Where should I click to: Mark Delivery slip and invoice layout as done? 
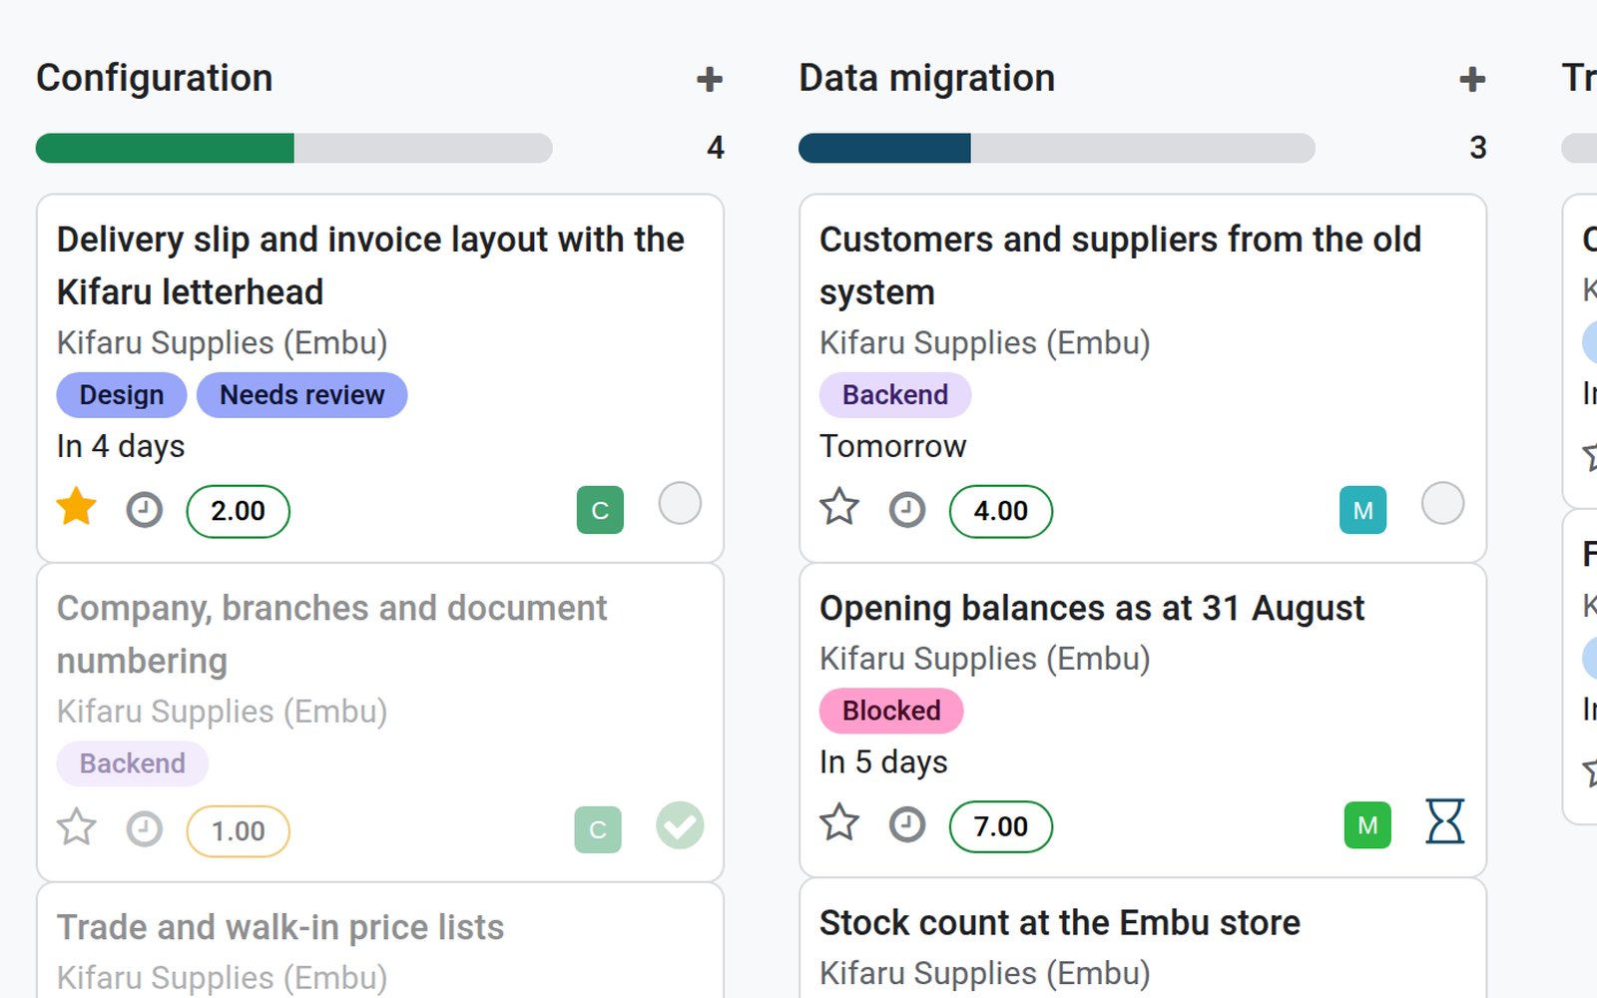pyautogui.click(x=680, y=504)
